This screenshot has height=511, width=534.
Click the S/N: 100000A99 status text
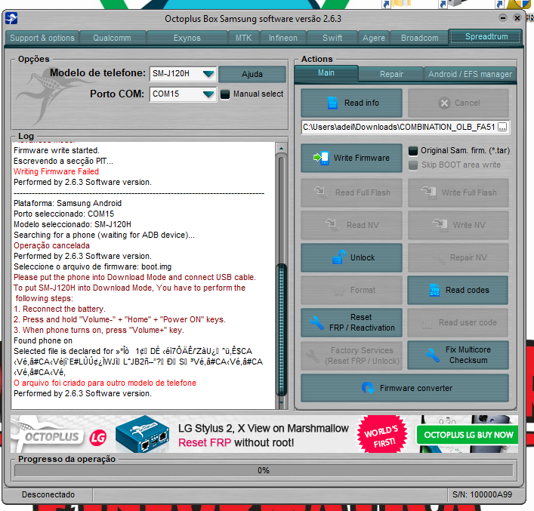pos(482,494)
